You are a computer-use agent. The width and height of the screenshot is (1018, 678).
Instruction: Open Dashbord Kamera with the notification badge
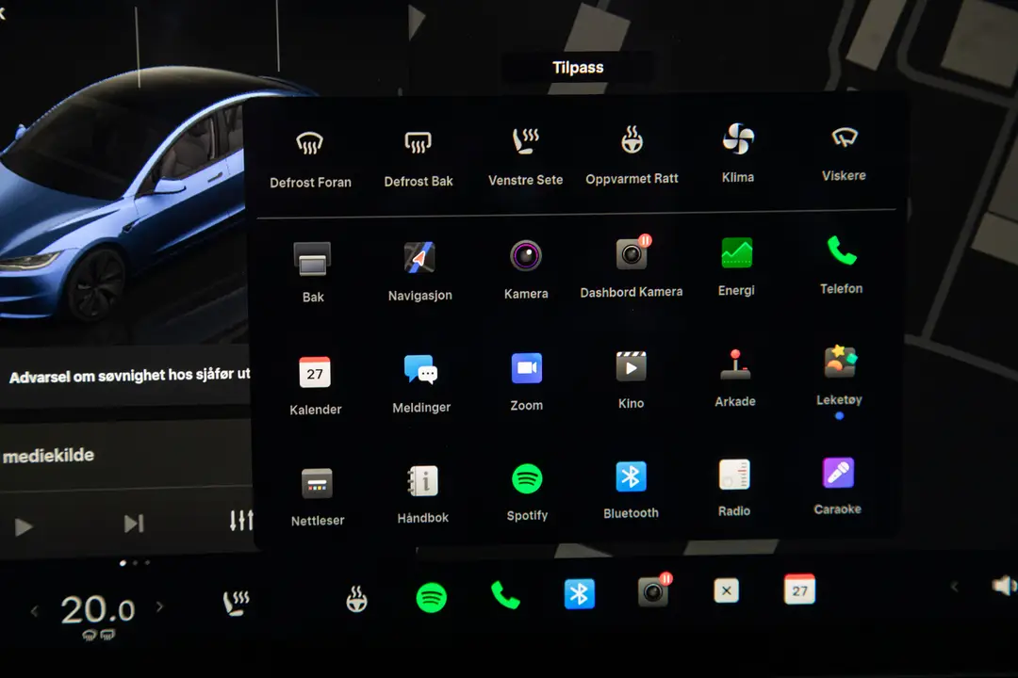[x=631, y=252]
